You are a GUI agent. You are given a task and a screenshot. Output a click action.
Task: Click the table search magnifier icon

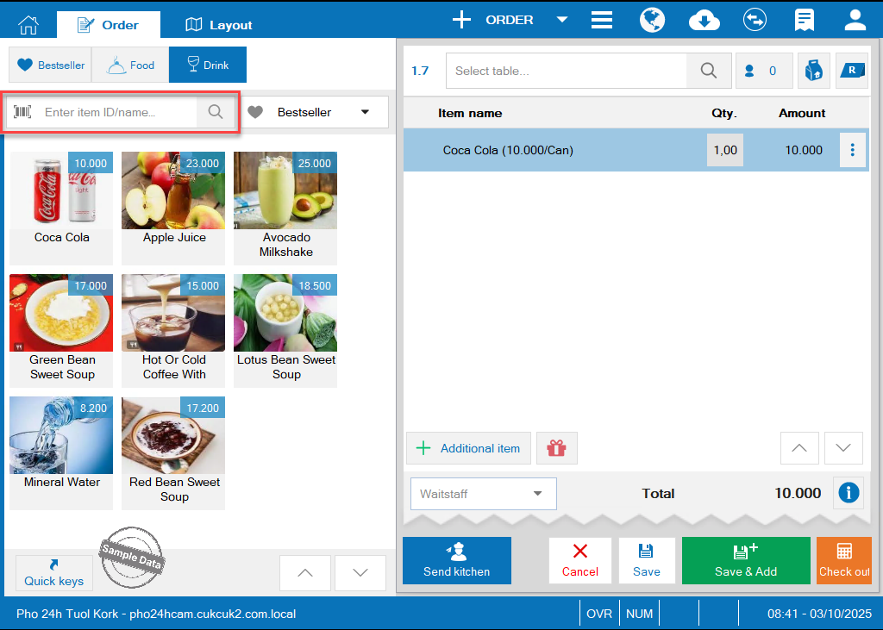point(708,71)
